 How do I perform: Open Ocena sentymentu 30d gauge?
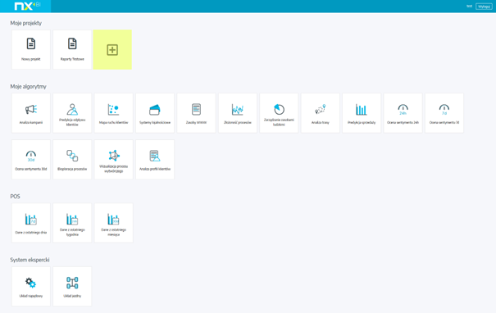31,160
